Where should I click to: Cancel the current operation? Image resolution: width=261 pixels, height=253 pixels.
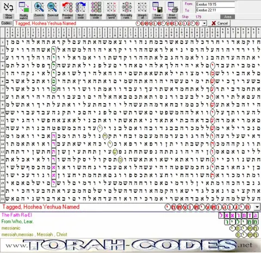coord(220,23)
